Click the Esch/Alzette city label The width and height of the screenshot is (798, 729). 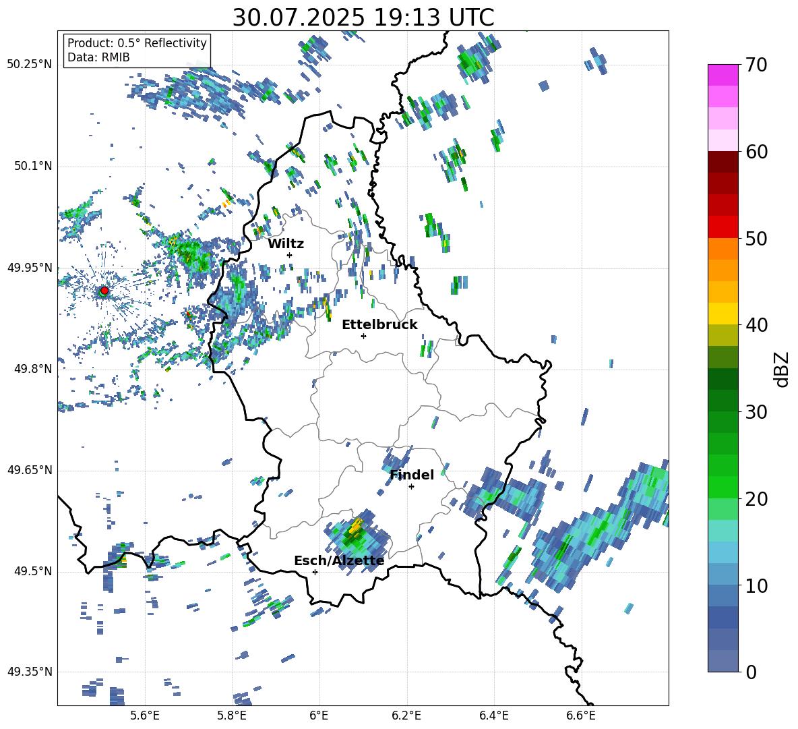pyautogui.click(x=339, y=561)
